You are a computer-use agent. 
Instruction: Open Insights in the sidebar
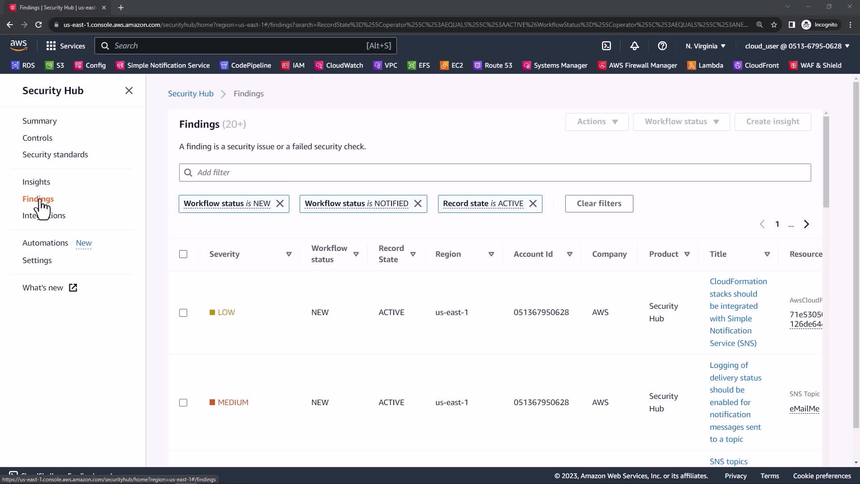(x=36, y=182)
